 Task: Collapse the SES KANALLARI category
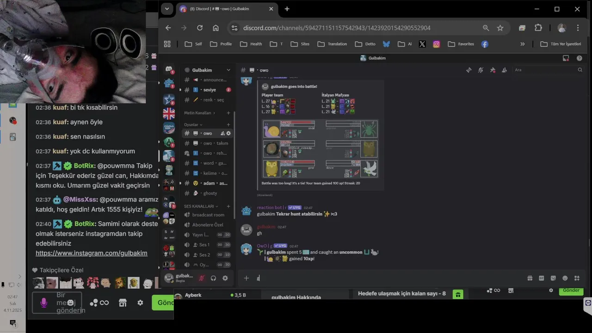201,206
